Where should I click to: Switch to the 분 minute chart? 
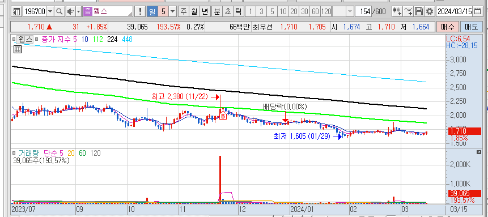coord(217,12)
